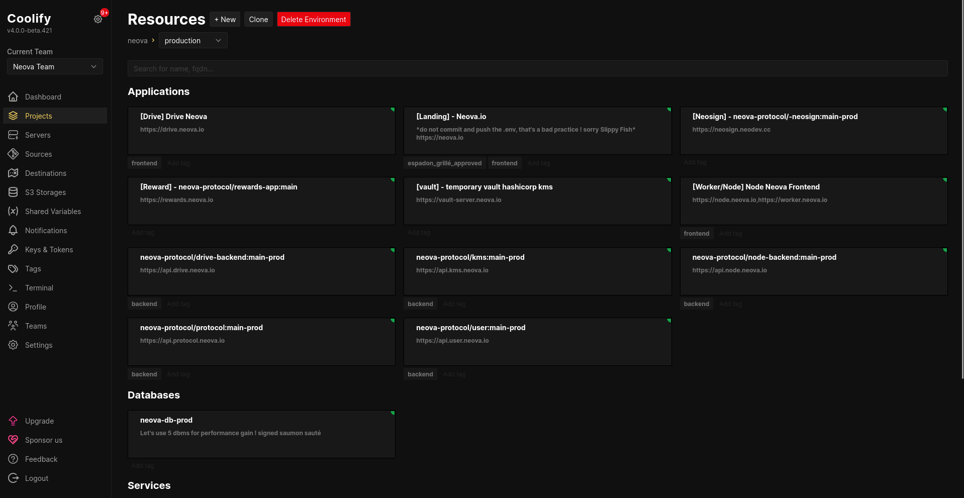Image resolution: width=964 pixels, height=498 pixels.
Task: Click the Keys & Tokens key icon
Action: tap(13, 250)
